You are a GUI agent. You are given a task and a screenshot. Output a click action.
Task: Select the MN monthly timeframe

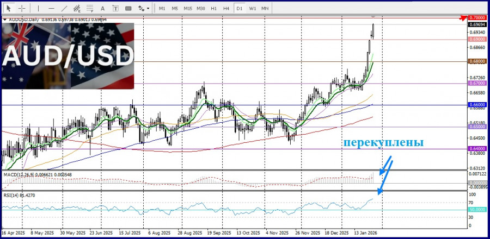point(265,8)
